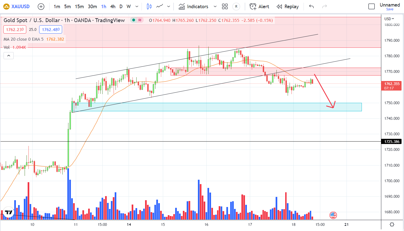Click the fullscreen layout square icon
The width and height of the screenshot is (404, 231).
[371, 7]
